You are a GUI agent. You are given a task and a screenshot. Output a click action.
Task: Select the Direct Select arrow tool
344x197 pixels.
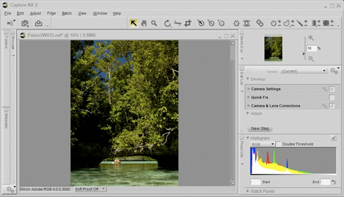(x=134, y=23)
